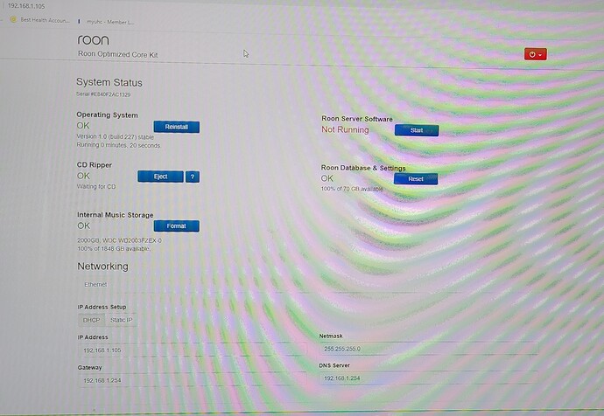Click the IP Address field 192.168.1.105

[x=193, y=350]
